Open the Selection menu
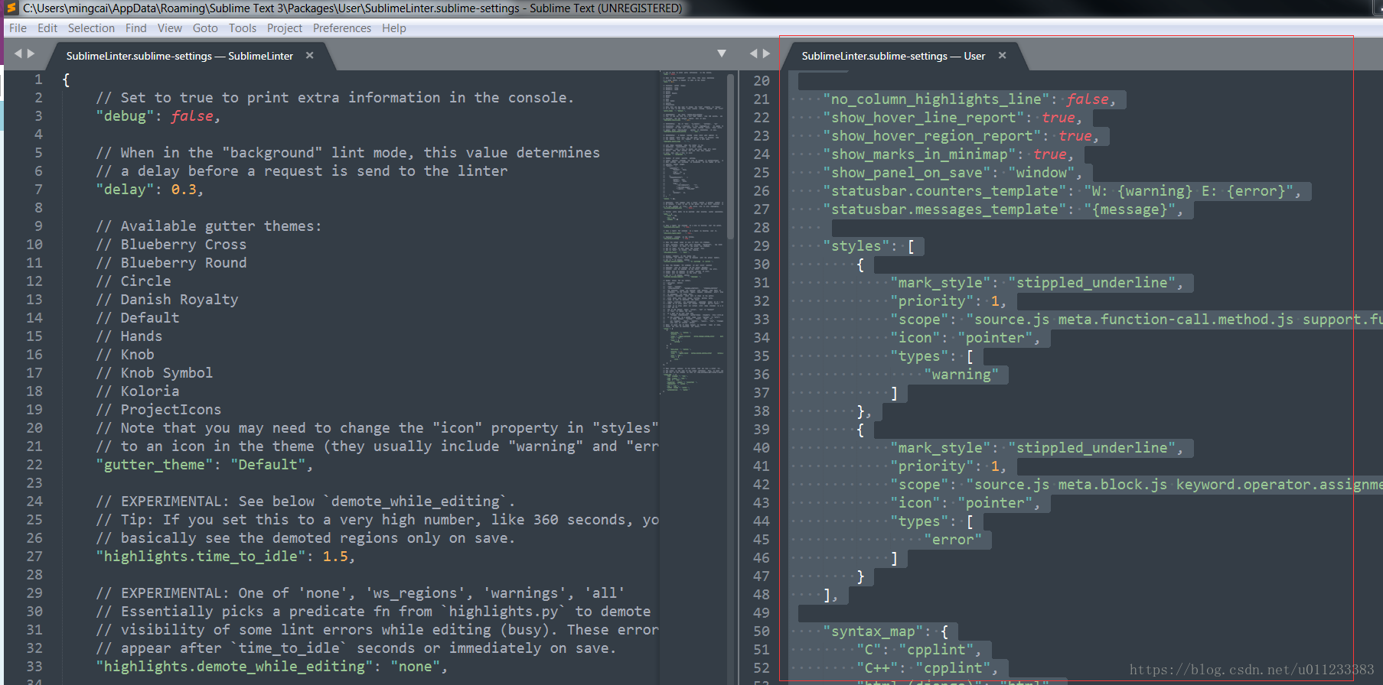Viewport: 1383px width, 685px height. tap(91, 28)
